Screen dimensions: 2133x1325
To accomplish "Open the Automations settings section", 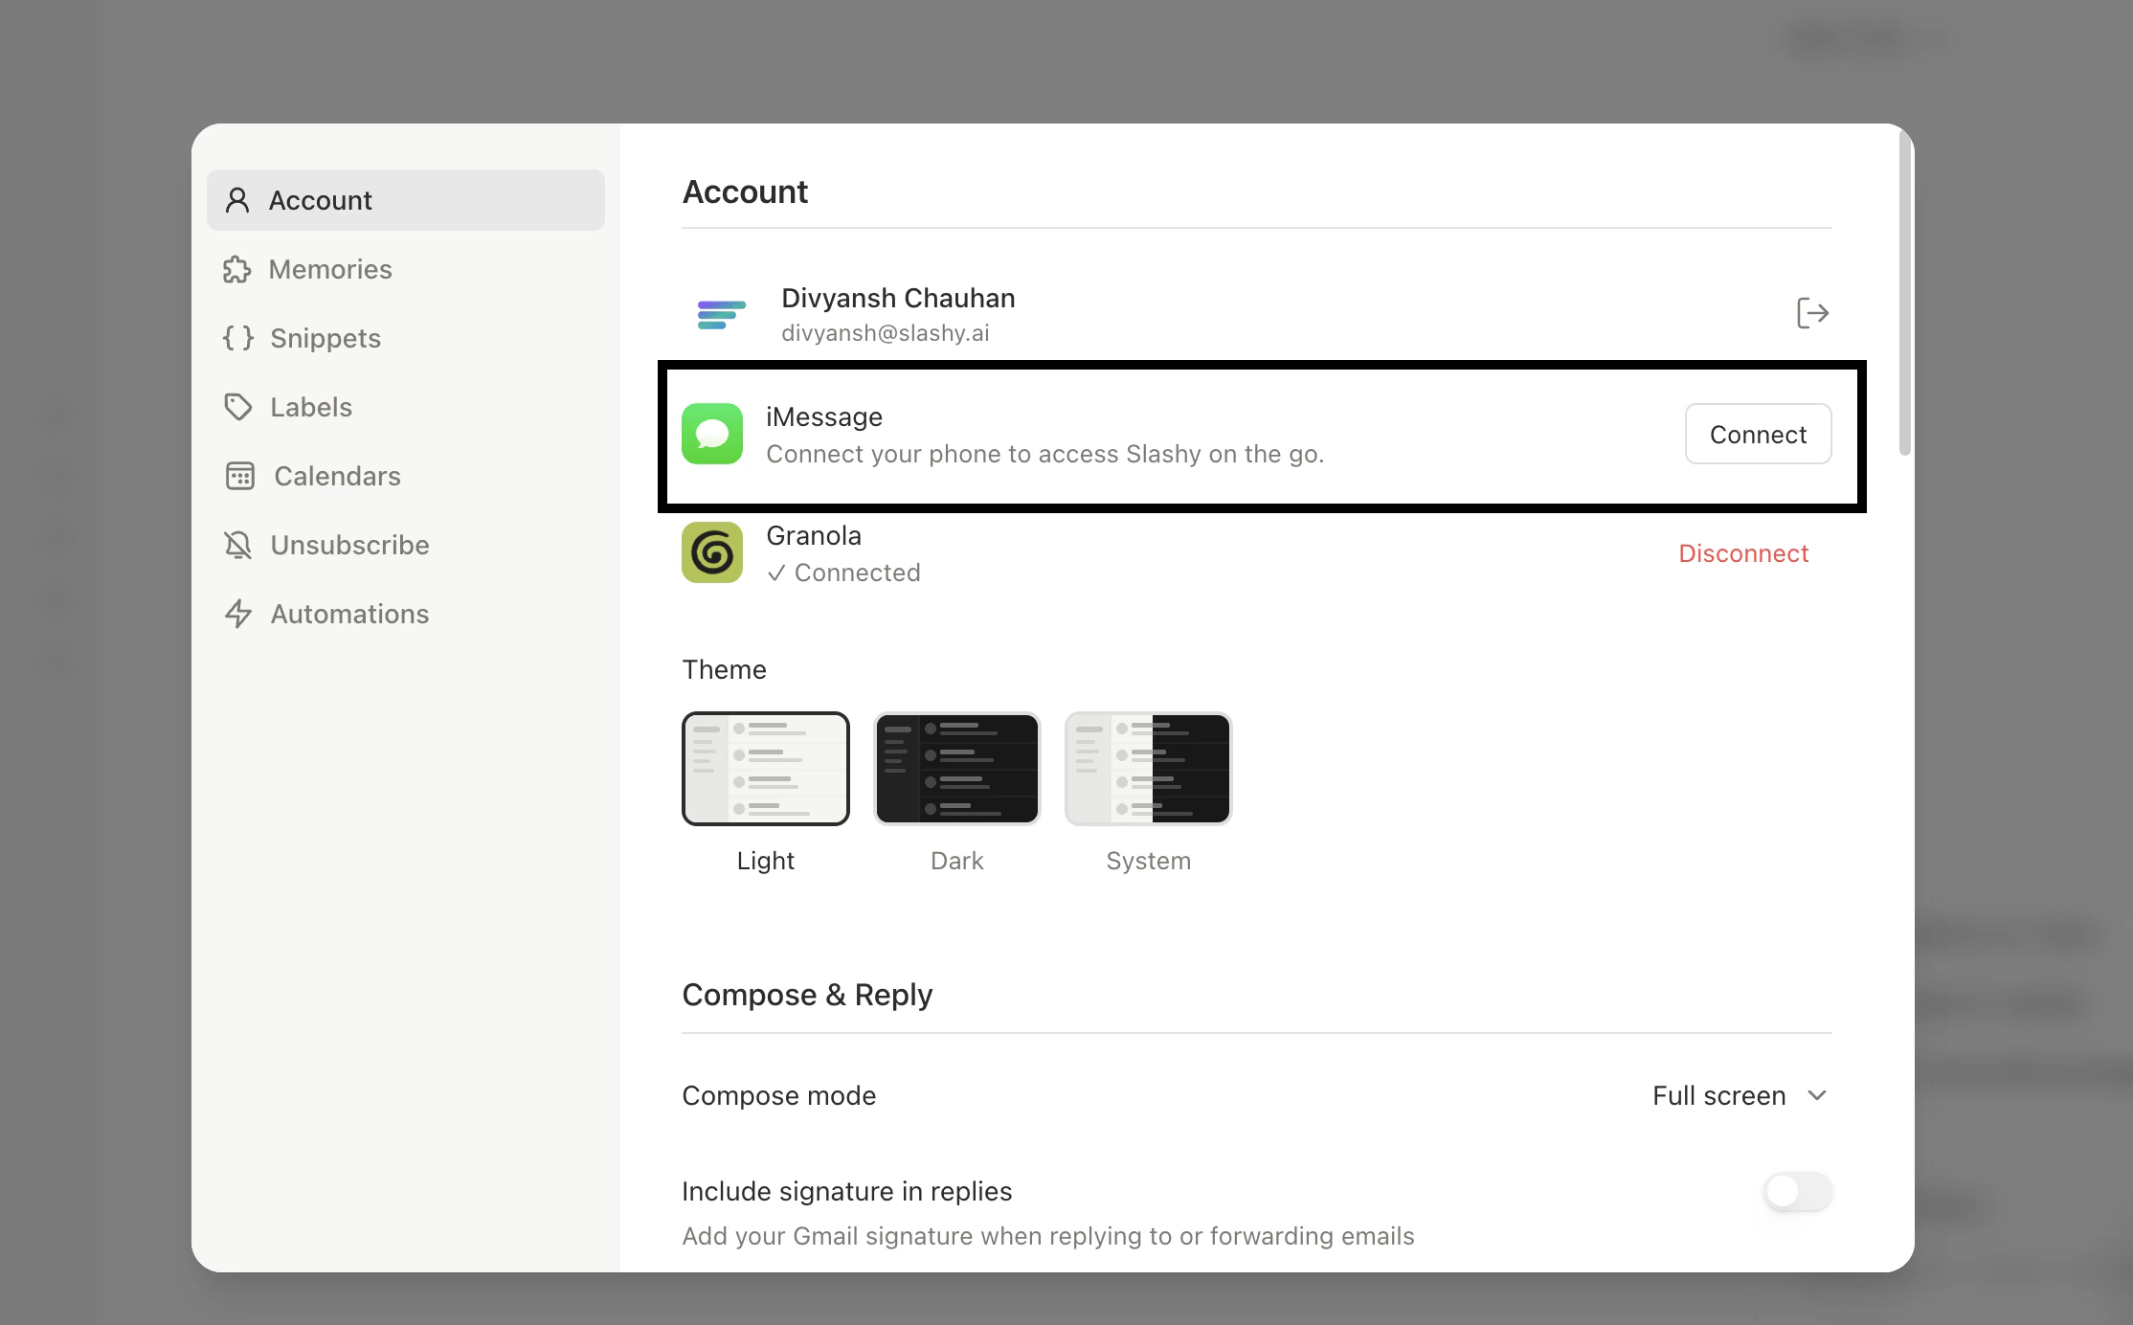I will 406,614.
